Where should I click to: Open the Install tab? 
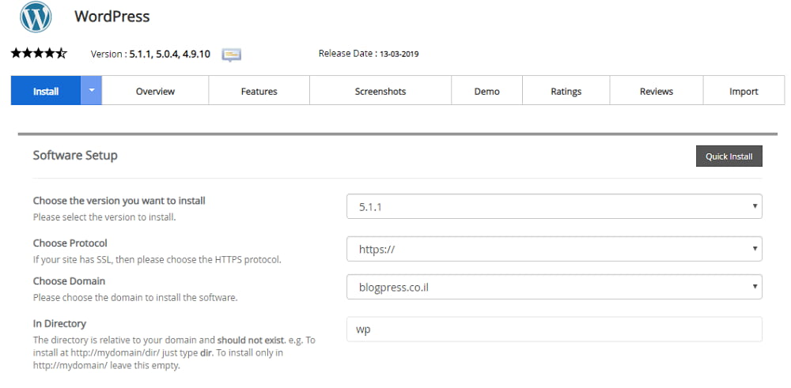click(46, 91)
